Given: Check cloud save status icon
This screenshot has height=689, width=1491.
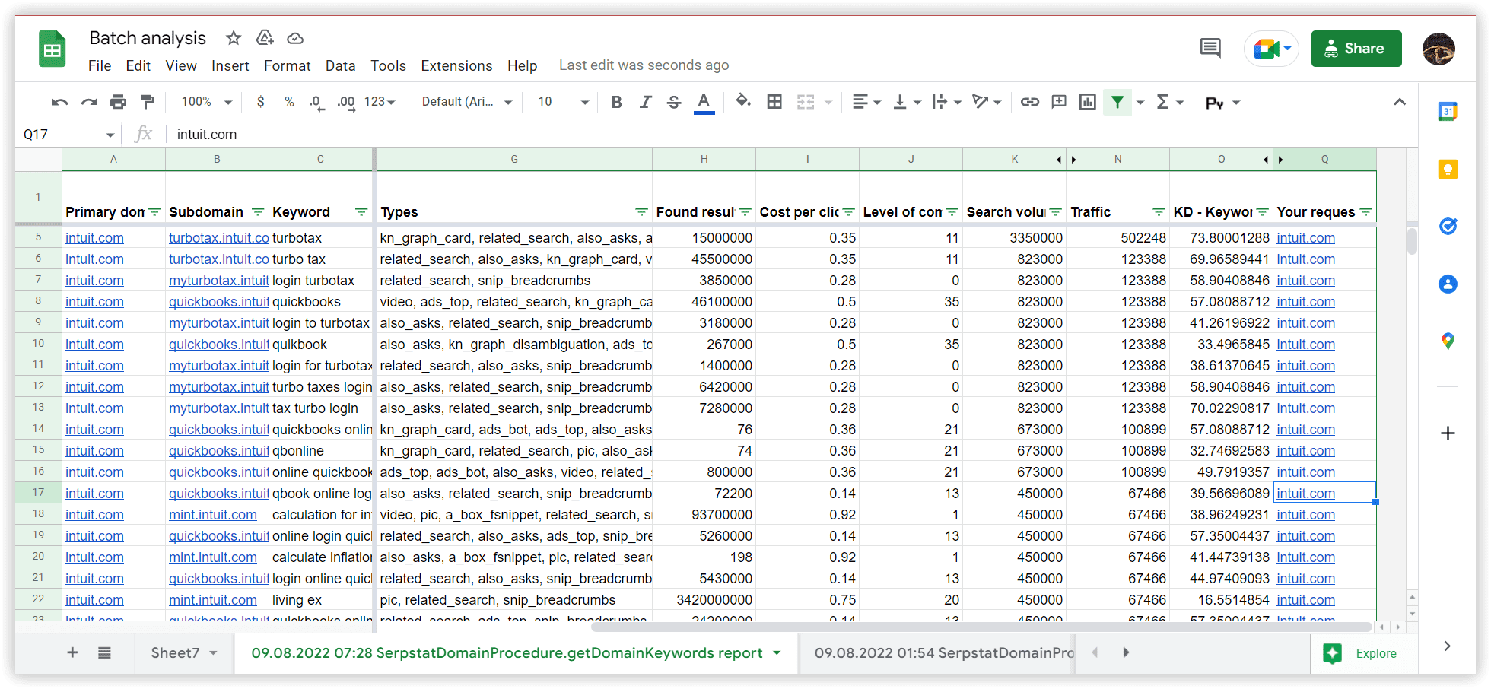Looking at the screenshot, I should pyautogui.click(x=295, y=38).
